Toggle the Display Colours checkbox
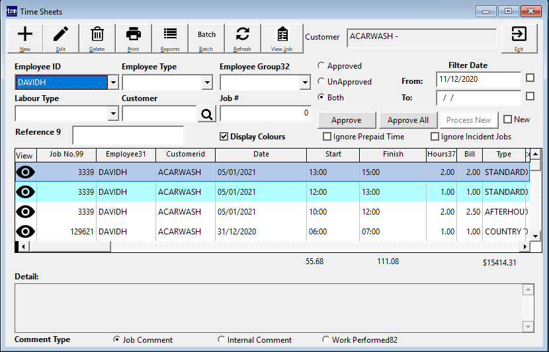This screenshot has width=549, height=352. (x=224, y=137)
